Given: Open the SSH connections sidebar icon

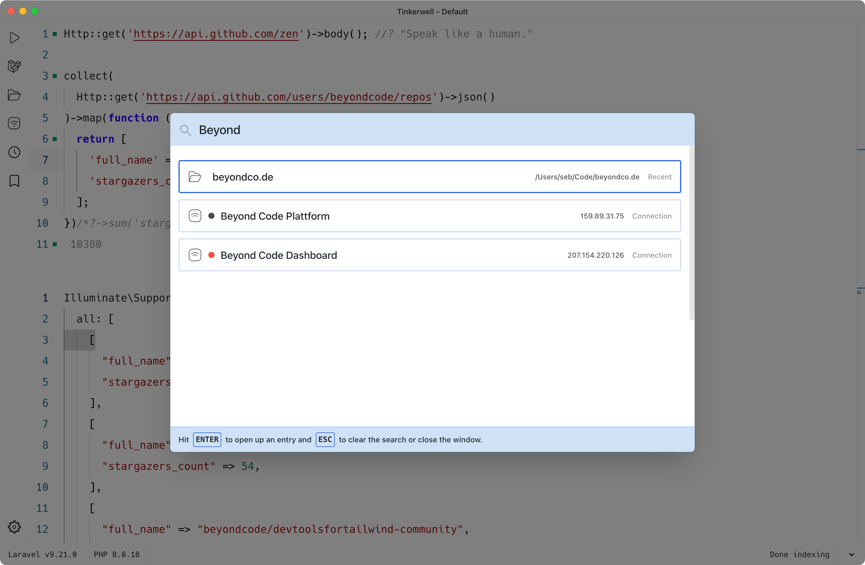Looking at the screenshot, I should click(14, 123).
